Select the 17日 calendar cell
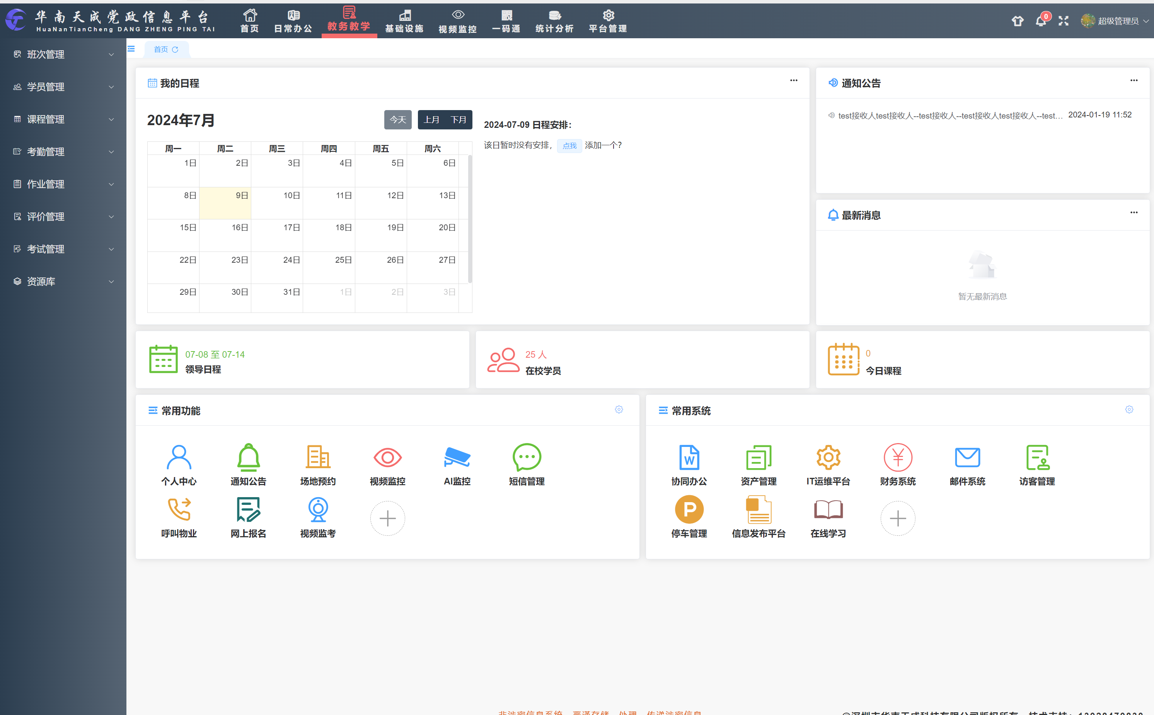The height and width of the screenshot is (715, 1154). click(x=277, y=235)
